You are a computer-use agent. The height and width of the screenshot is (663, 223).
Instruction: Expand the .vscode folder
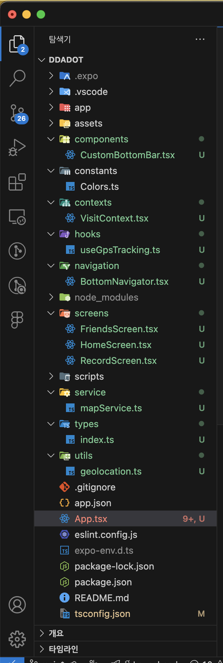51,91
